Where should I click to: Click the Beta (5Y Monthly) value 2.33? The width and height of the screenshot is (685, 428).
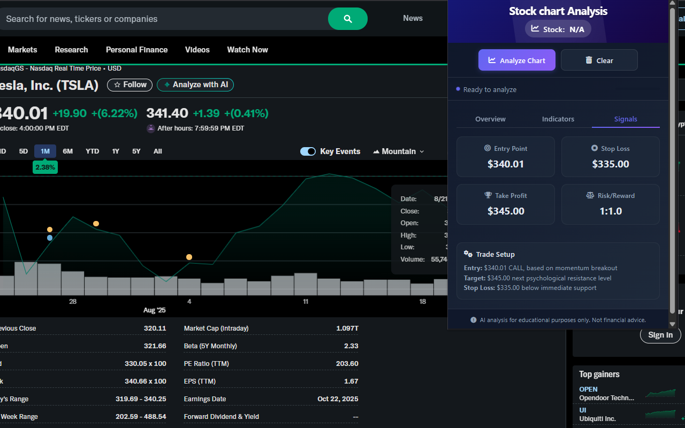351,346
